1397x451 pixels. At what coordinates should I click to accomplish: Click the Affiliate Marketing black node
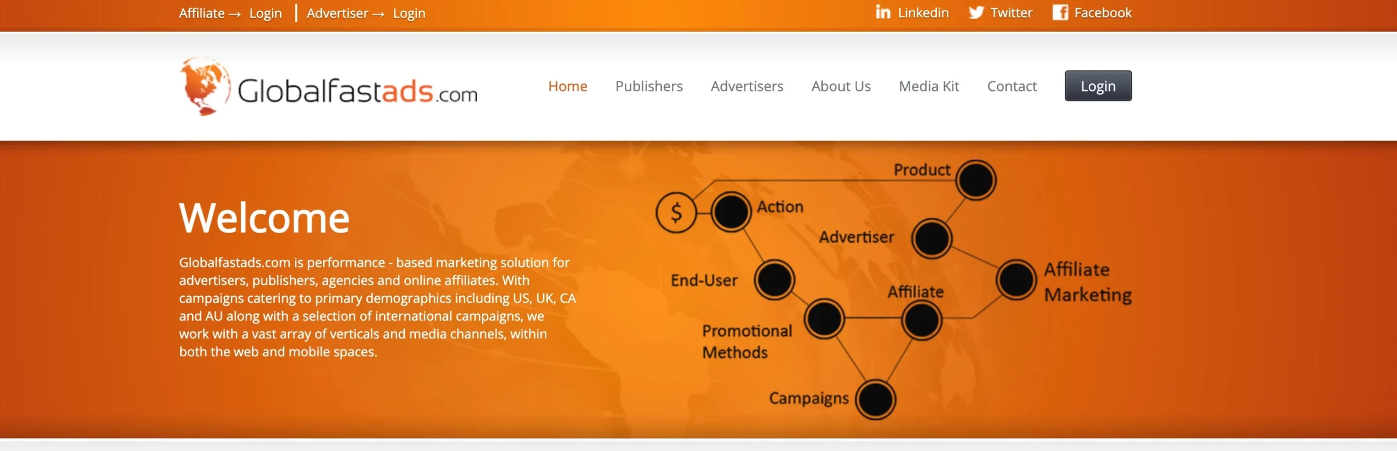point(1016,279)
